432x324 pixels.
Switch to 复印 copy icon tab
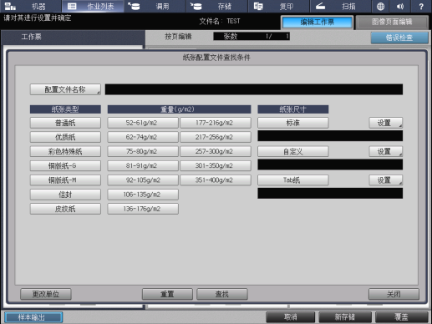coord(258,6)
